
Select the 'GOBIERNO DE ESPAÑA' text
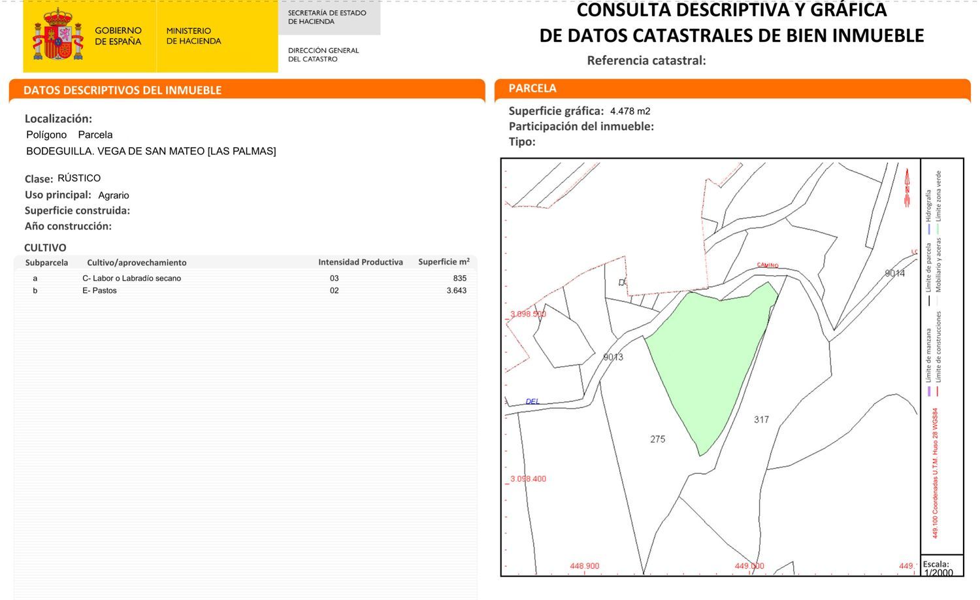118,36
